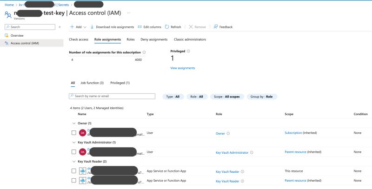
Task: Click the Key Vault Administrator role link
Action: (x=232, y=152)
